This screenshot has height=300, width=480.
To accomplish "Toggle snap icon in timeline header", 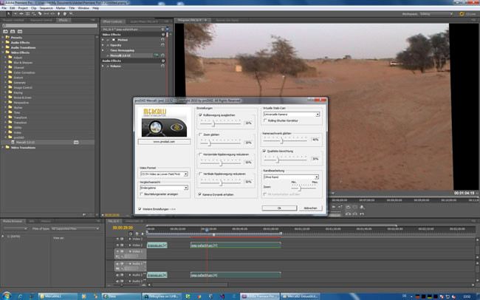I will point(131,233).
